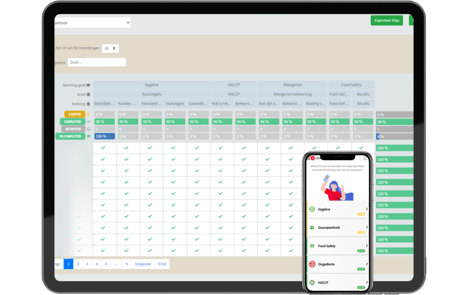Screen dimensions: 468x295
Task: Click the Huisregels training column header
Action: click(x=175, y=104)
